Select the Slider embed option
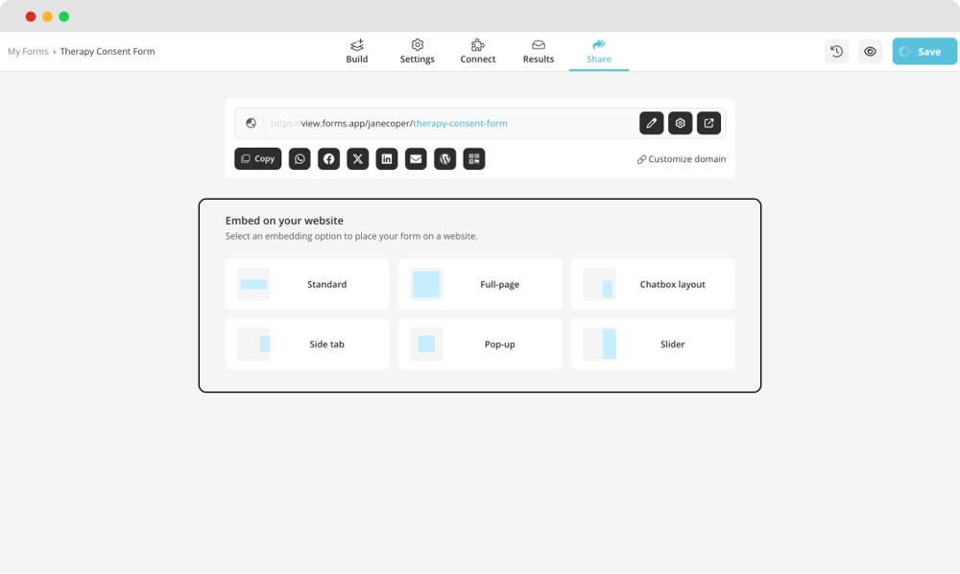The width and height of the screenshot is (960, 574). coord(653,345)
